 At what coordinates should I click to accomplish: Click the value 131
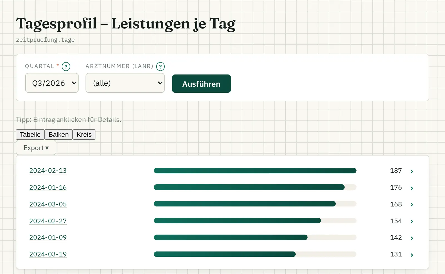(x=396, y=254)
